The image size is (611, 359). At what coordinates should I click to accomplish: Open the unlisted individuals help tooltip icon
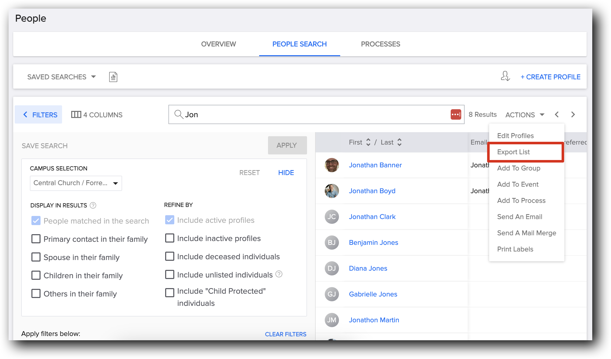point(279,274)
